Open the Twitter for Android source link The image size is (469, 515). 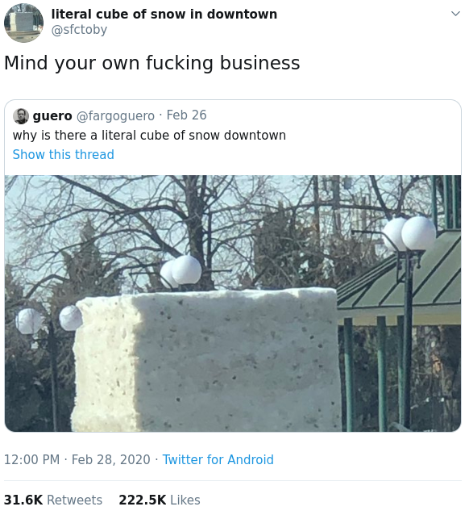tap(218, 459)
